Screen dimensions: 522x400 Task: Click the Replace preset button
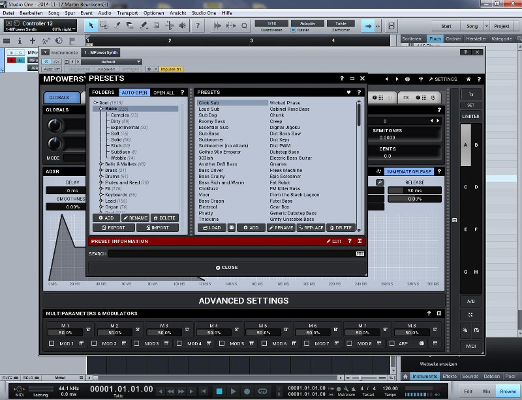(x=311, y=227)
